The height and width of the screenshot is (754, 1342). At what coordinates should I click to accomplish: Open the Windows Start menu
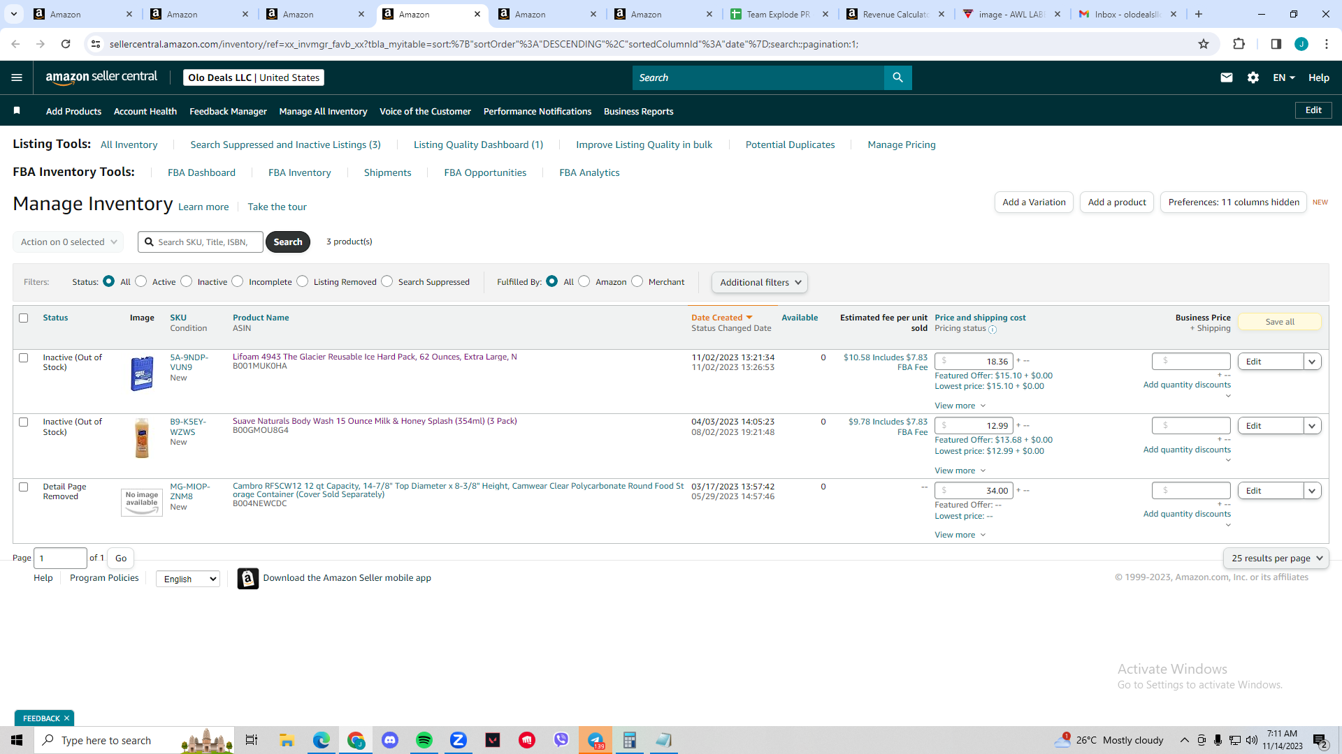click(x=17, y=740)
